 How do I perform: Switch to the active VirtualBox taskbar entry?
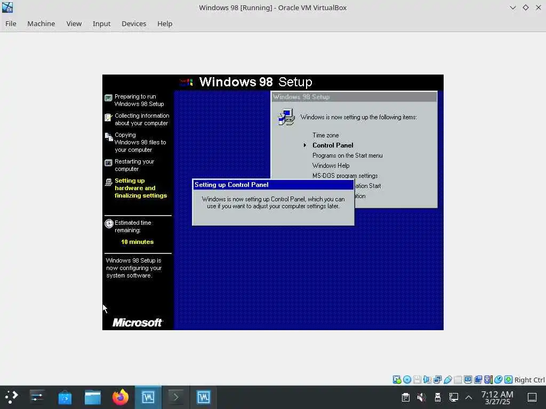pos(148,397)
